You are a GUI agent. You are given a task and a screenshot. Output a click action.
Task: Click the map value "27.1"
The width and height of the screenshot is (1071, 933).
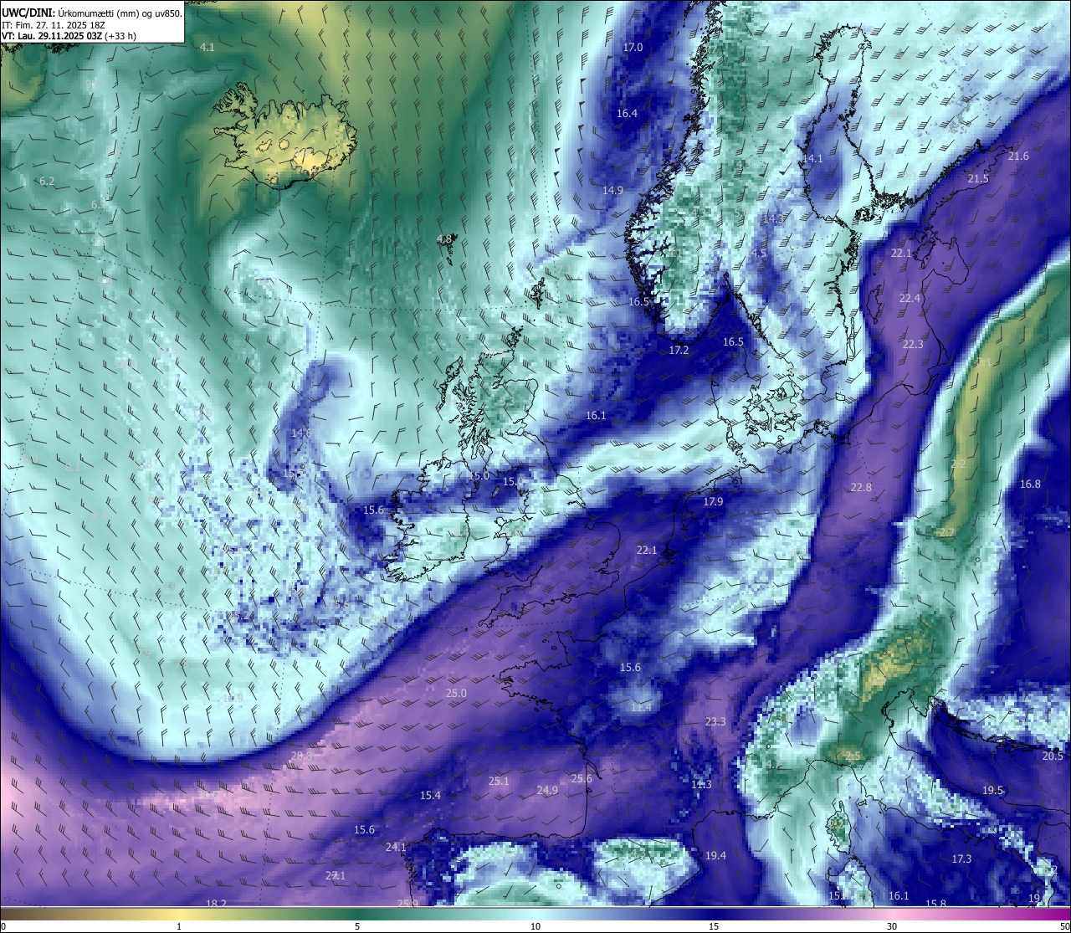tap(336, 876)
